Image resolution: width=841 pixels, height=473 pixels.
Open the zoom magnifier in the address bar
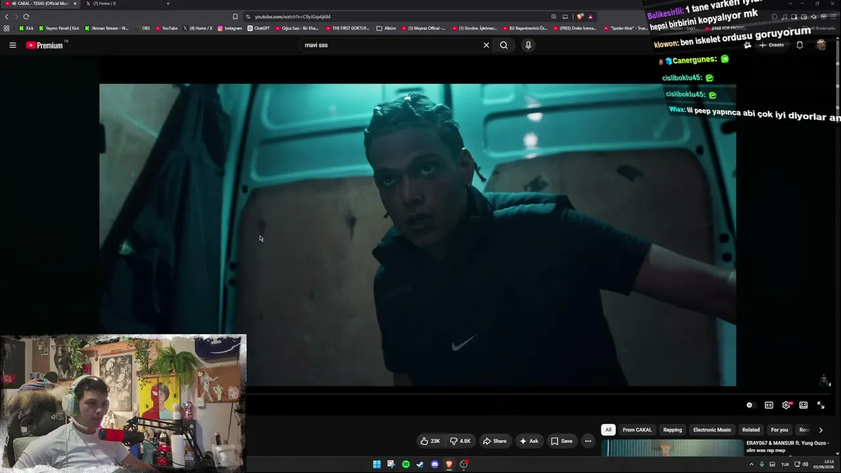click(x=554, y=16)
